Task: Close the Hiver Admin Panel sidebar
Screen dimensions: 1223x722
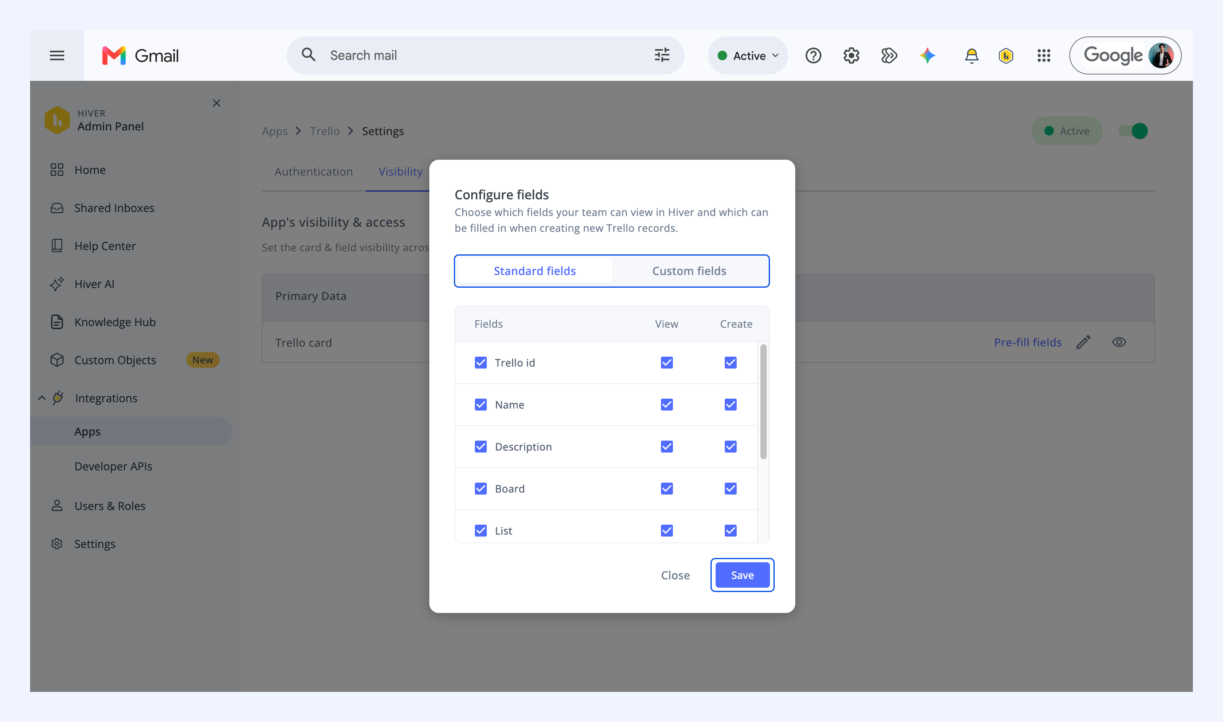Action: pos(216,103)
